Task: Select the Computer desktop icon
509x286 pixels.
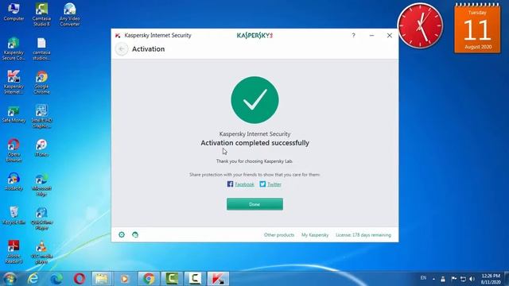Action: [x=14, y=13]
